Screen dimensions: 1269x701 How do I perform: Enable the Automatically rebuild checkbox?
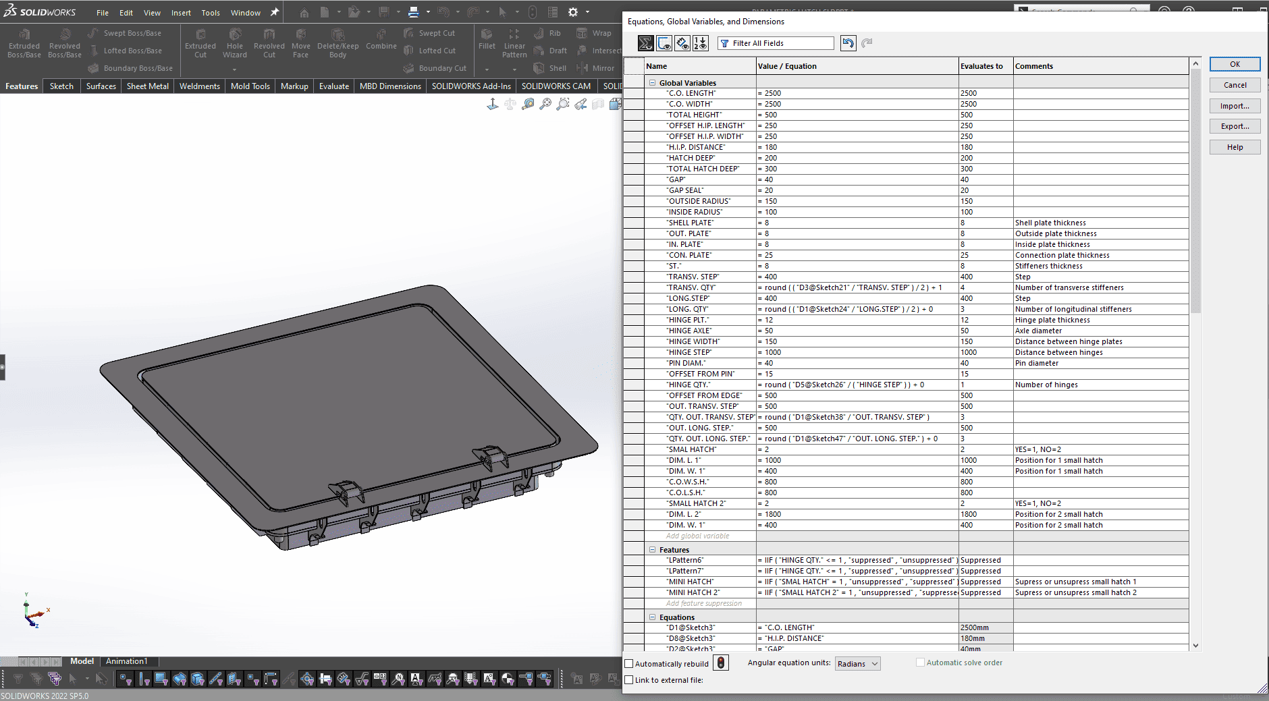(x=629, y=664)
